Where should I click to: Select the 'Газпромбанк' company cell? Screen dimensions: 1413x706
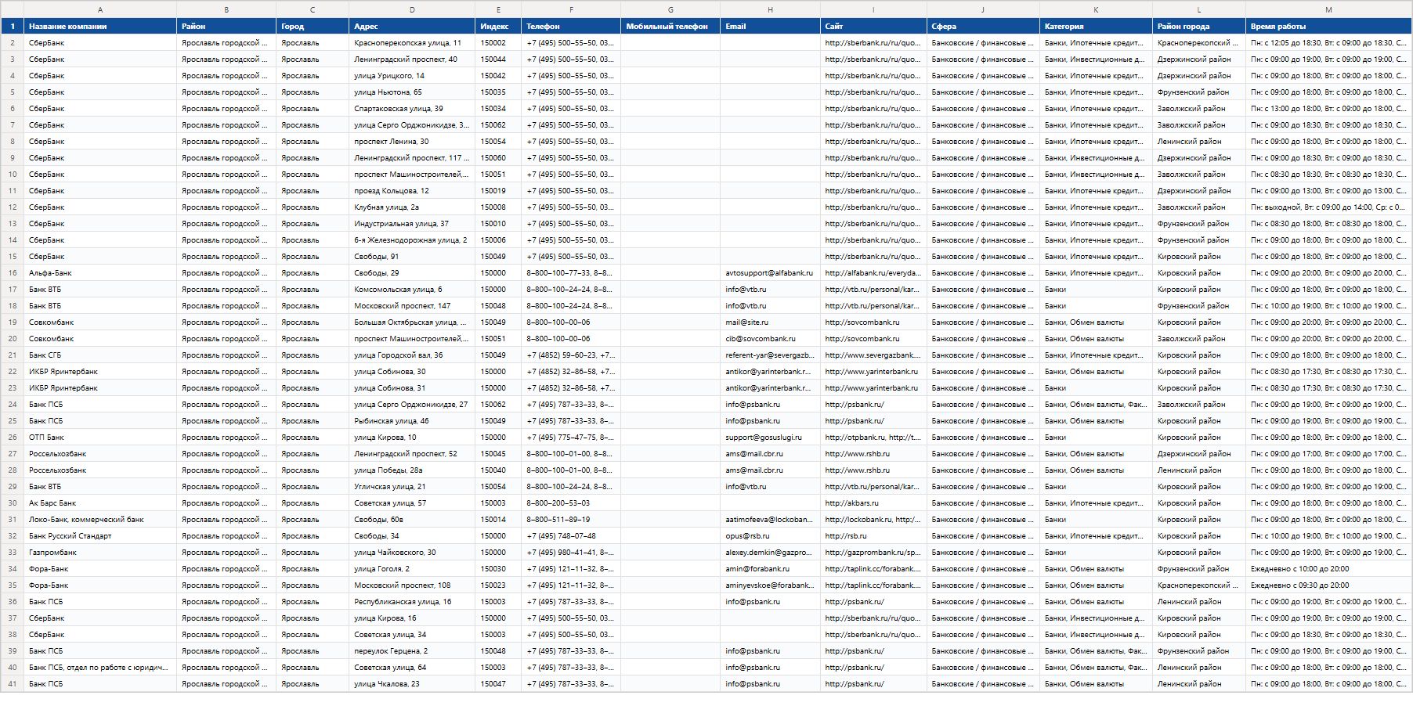[100, 553]
